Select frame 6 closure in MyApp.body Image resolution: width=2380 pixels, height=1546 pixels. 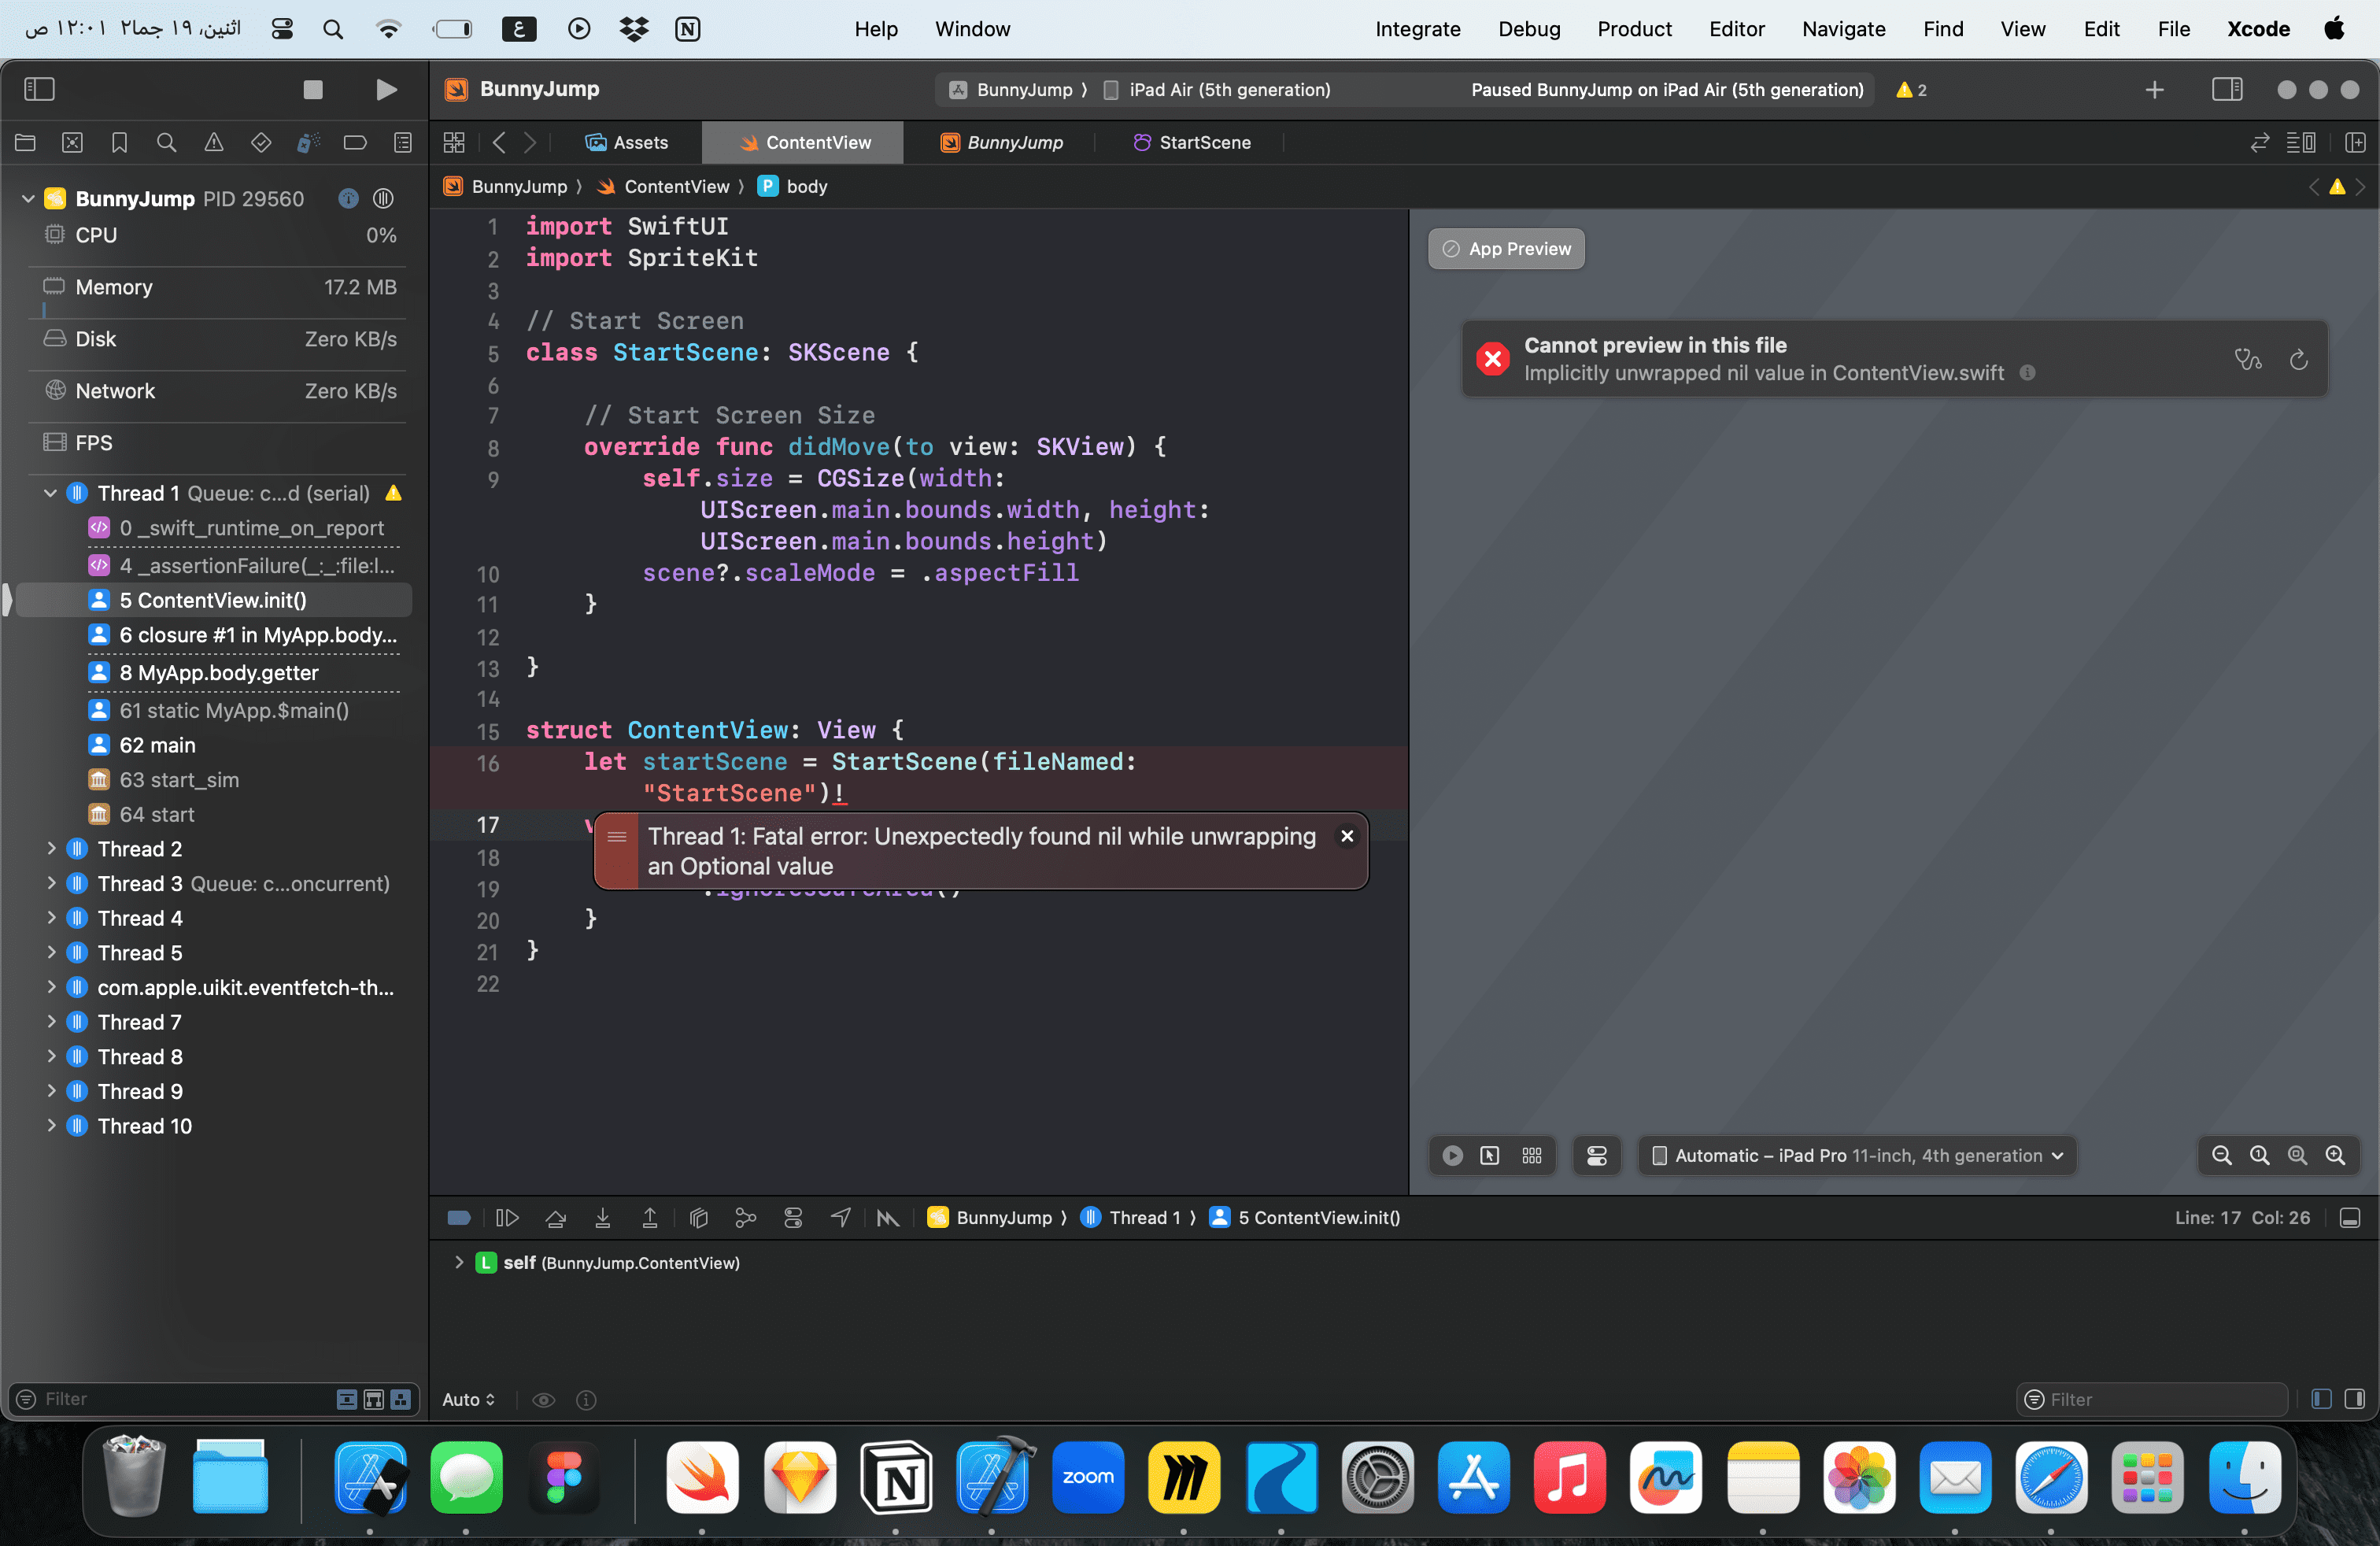(242, 635)
